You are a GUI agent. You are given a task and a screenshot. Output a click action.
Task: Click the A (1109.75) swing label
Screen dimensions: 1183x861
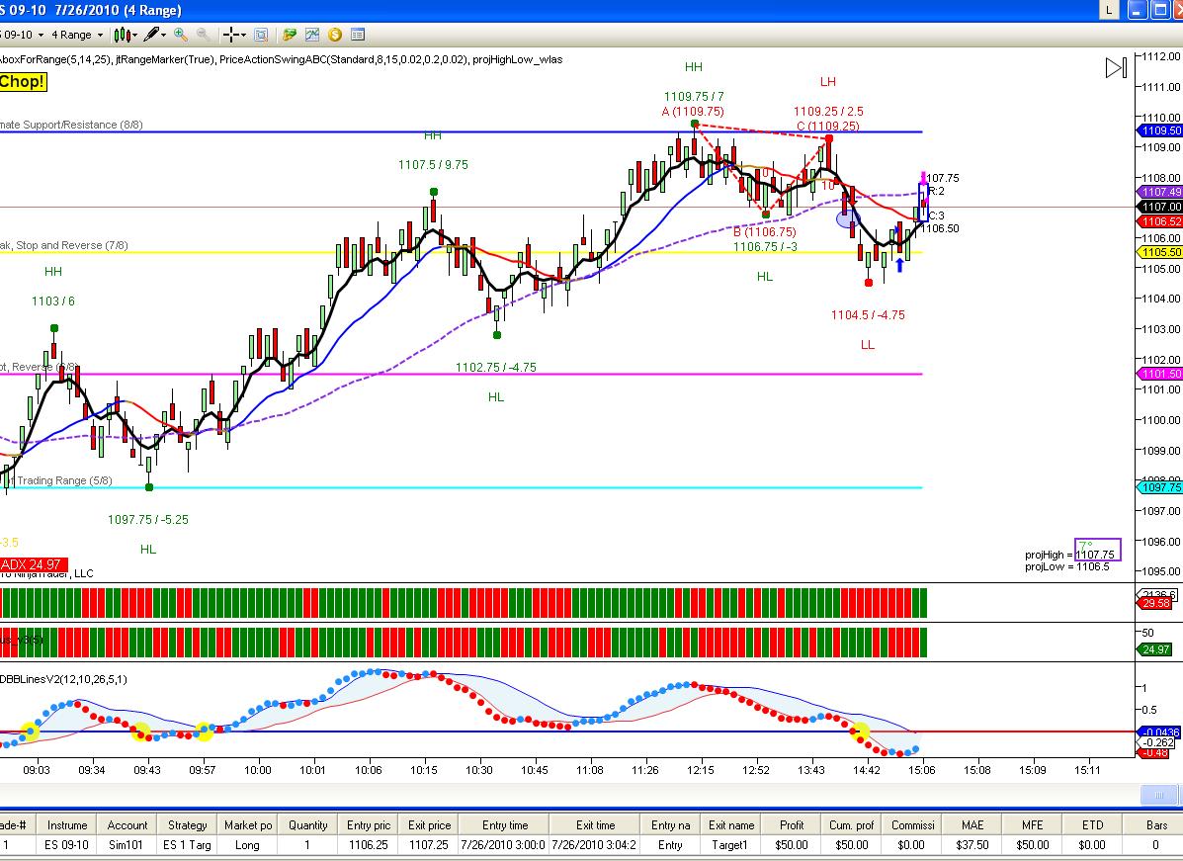pyautogui.click(x=693, y=112)
